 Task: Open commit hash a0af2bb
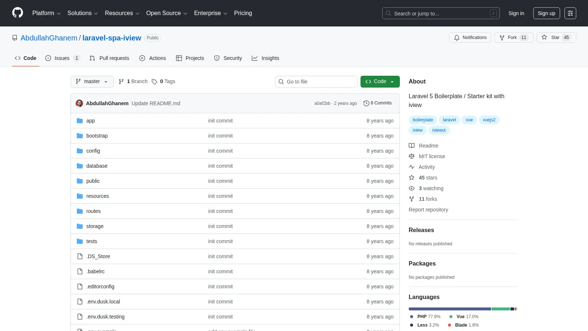(x=322, y=103)
